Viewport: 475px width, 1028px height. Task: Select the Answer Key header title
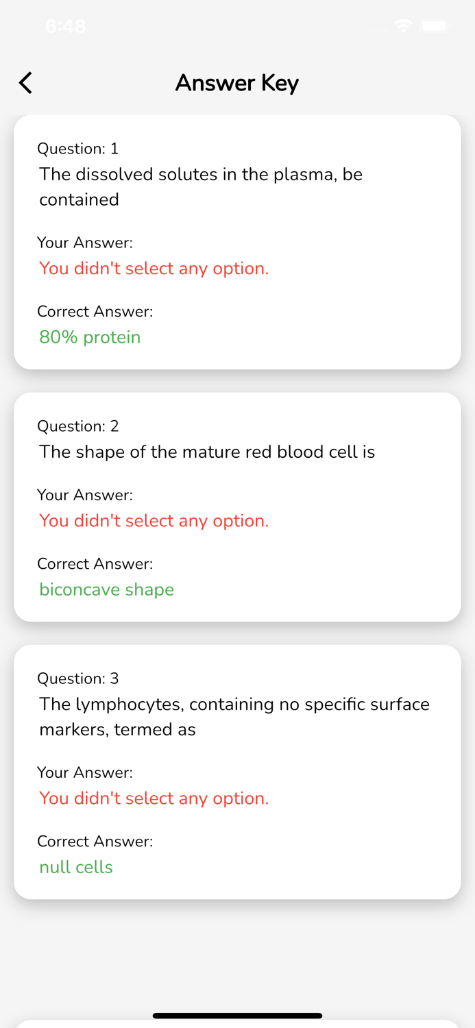237,83
